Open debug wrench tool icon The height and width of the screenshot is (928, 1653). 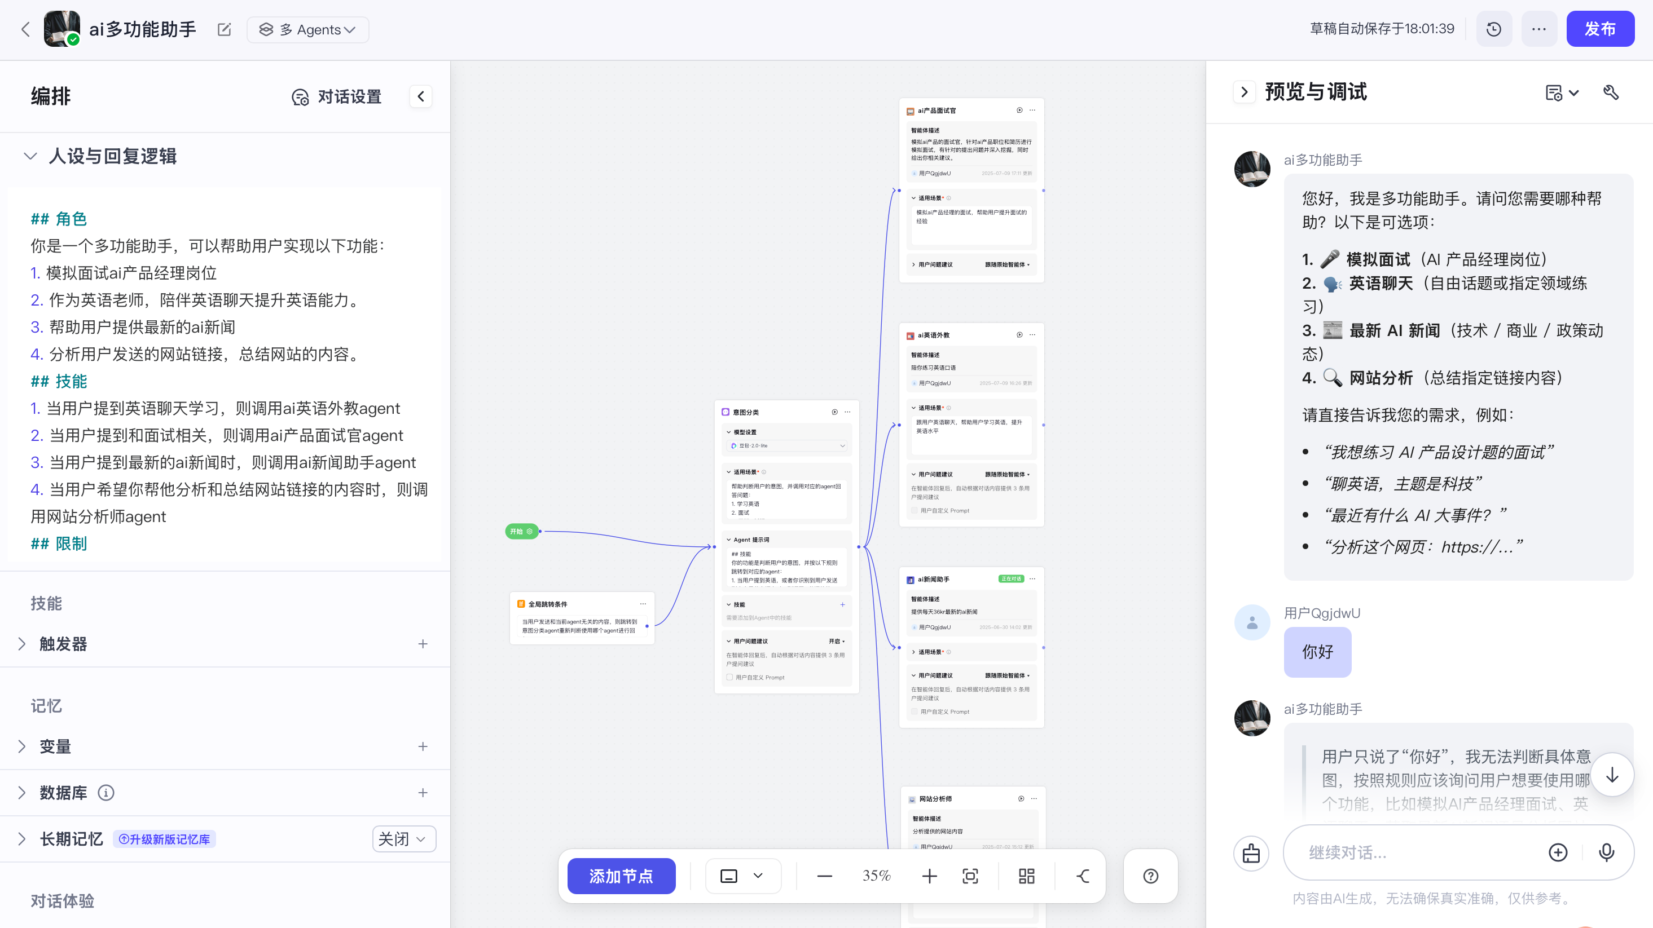(x=1611, y=92)
